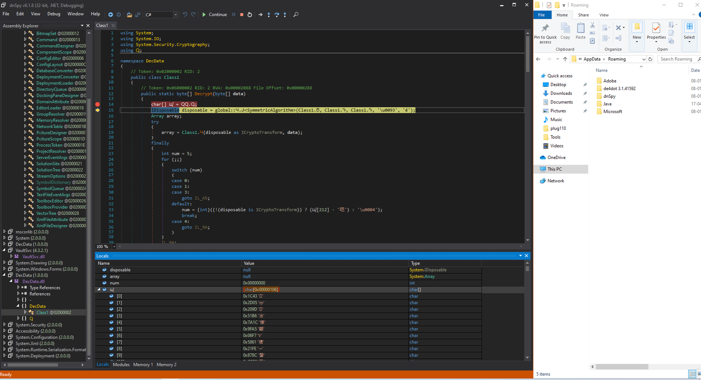
Task: Expand the mscorlib assembly node
Action: 4,232
